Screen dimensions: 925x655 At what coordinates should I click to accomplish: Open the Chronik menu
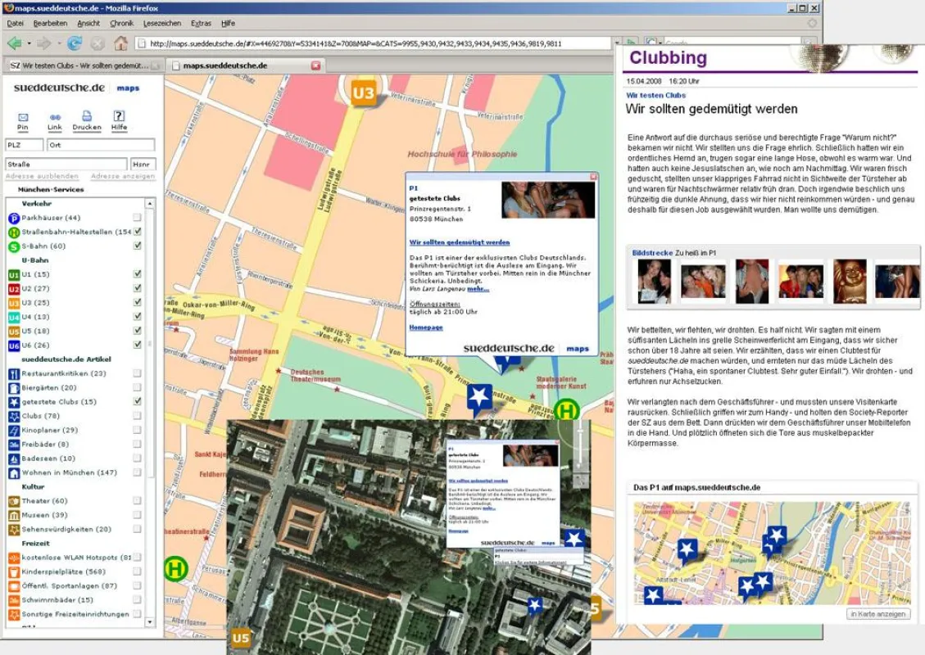point(121,24)
